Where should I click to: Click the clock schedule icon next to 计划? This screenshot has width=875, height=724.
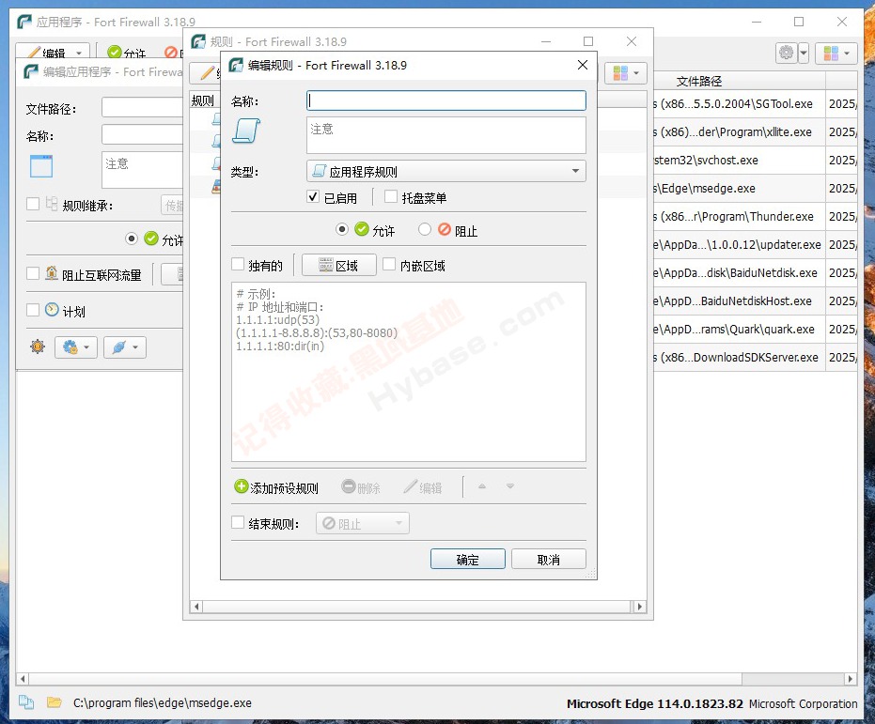(x=52, y=310)
